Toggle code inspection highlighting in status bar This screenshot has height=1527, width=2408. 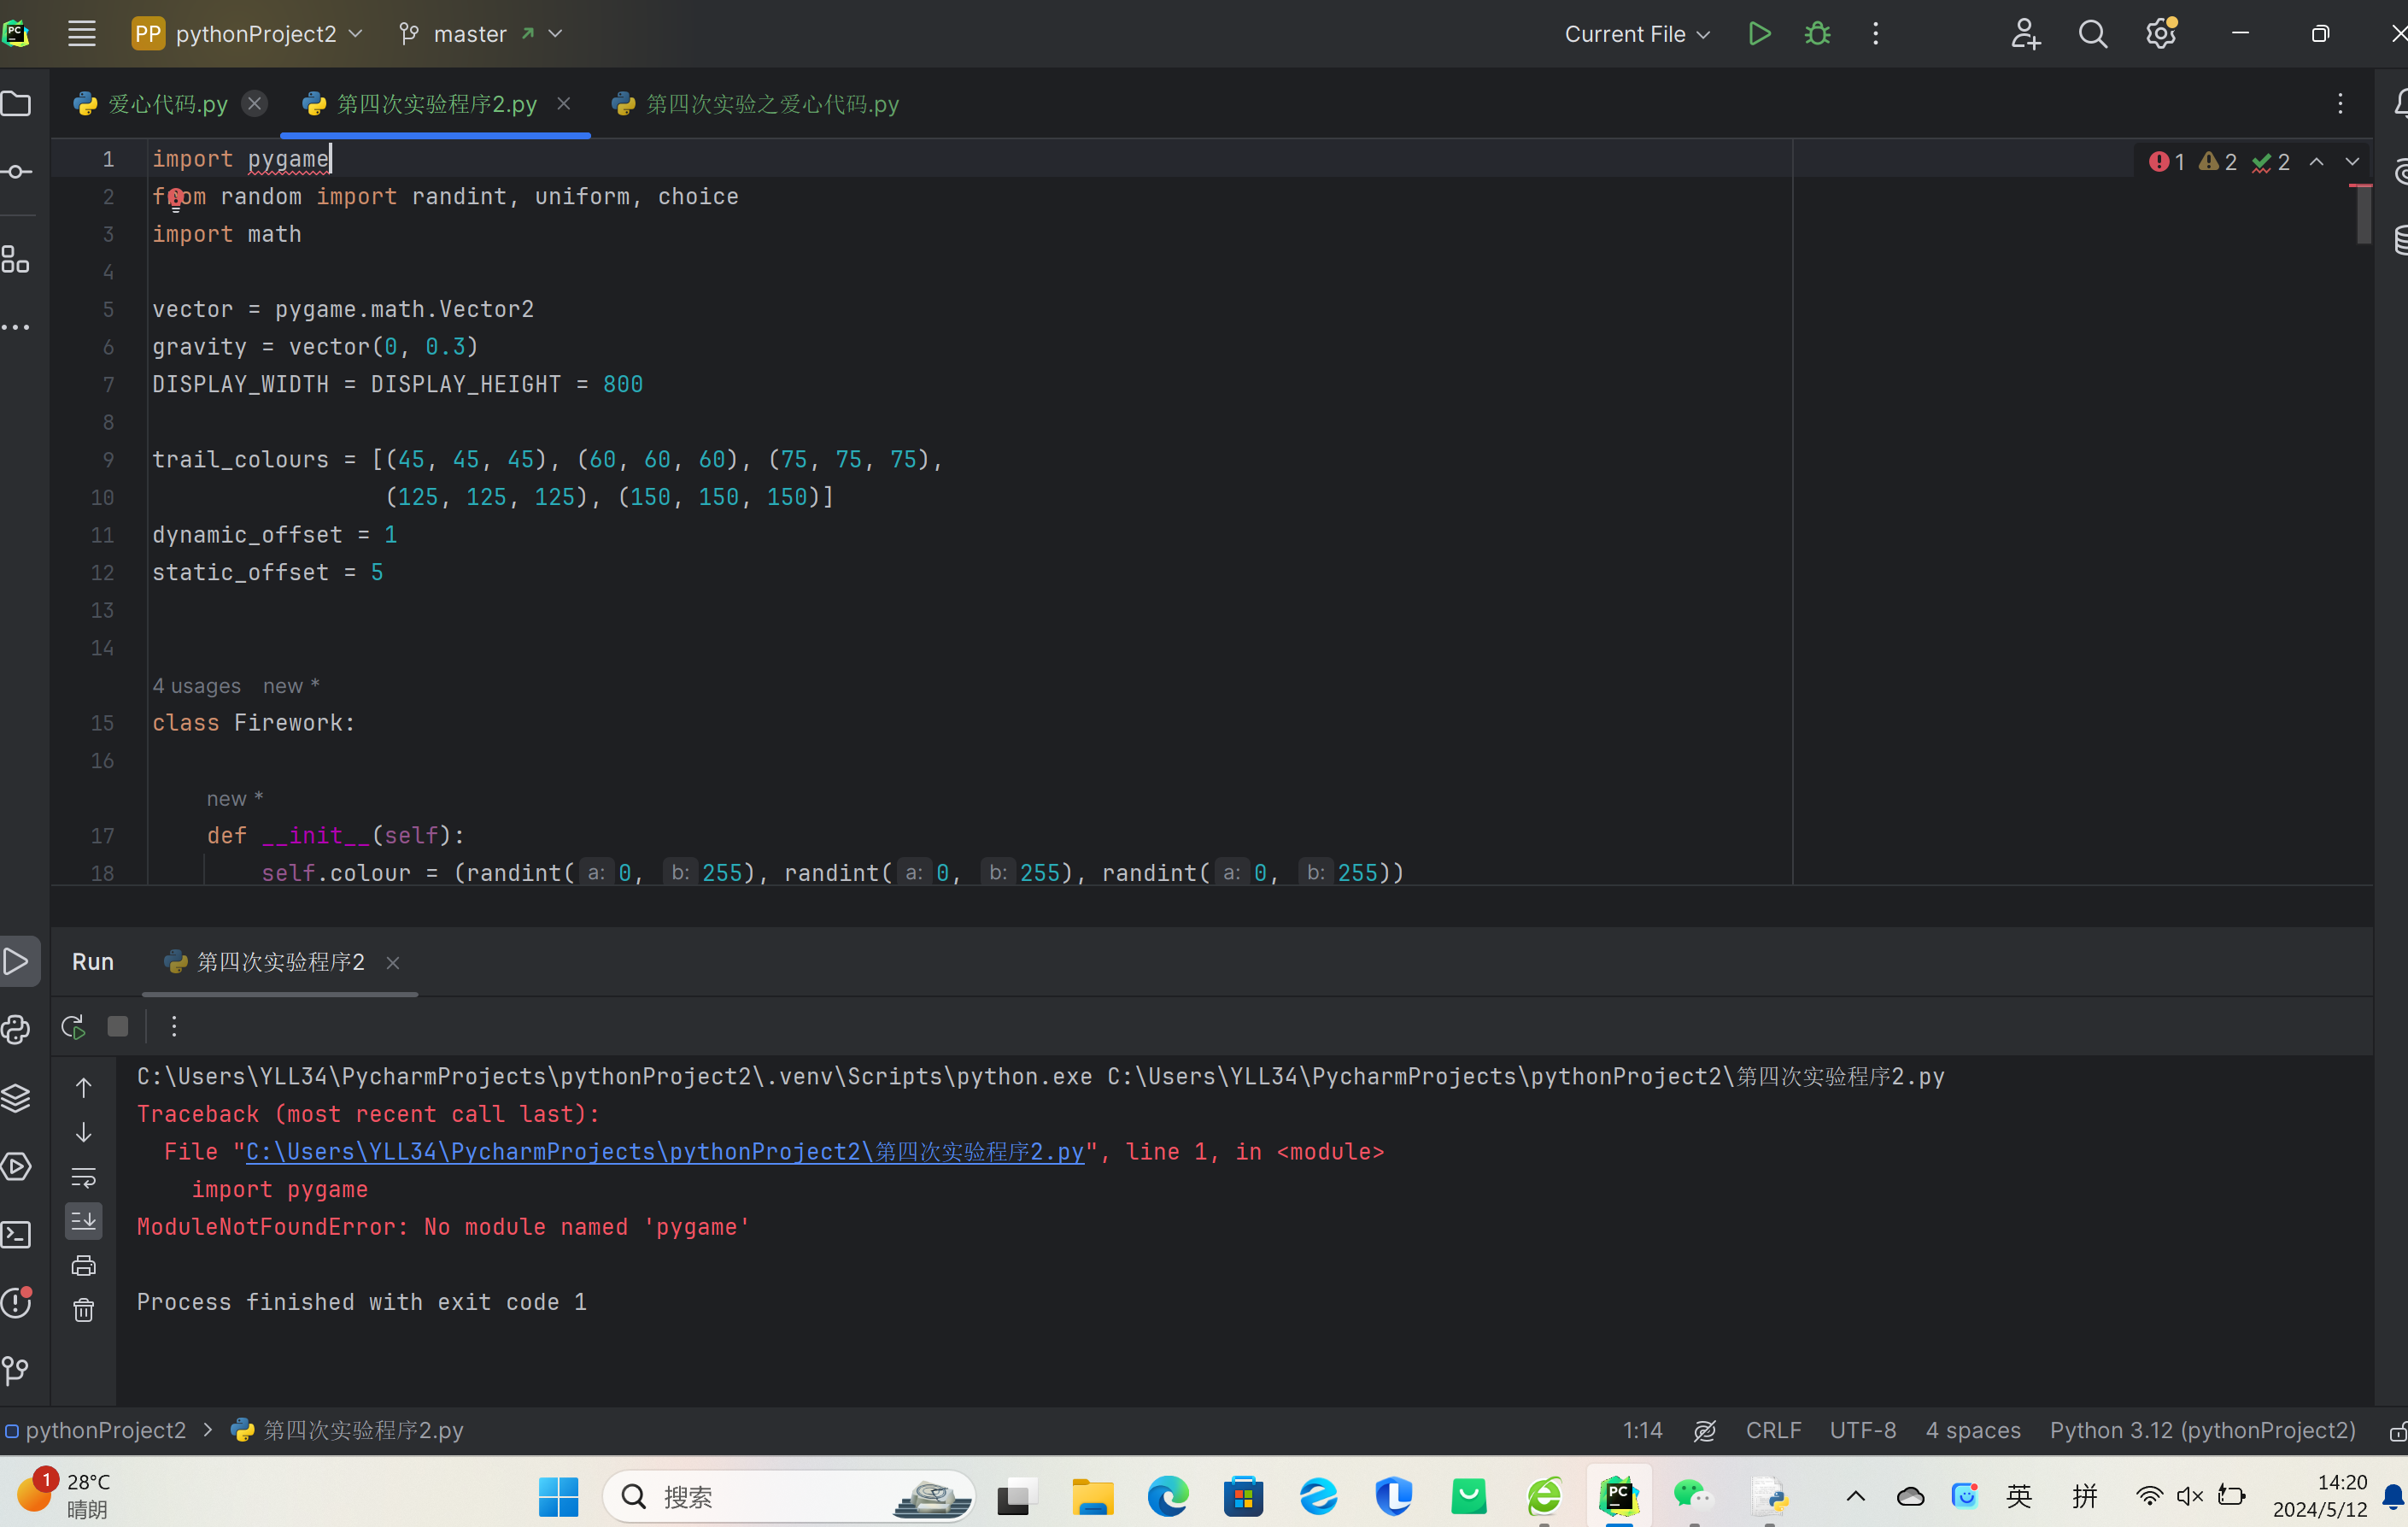click(x=1705, y=1431)
